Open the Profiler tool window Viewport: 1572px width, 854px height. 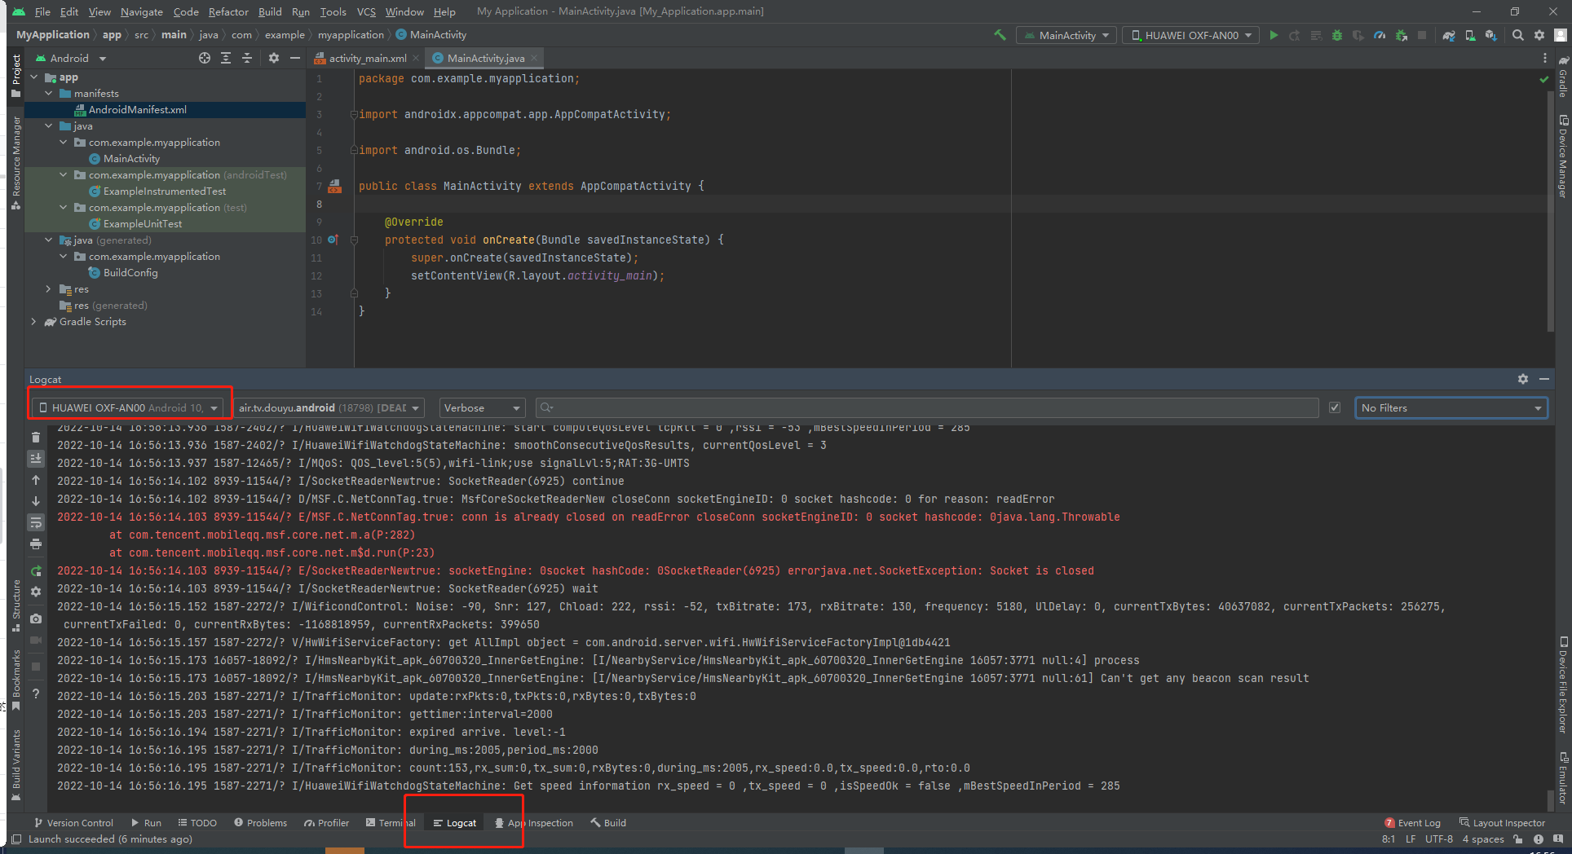[x=326, y=823]
